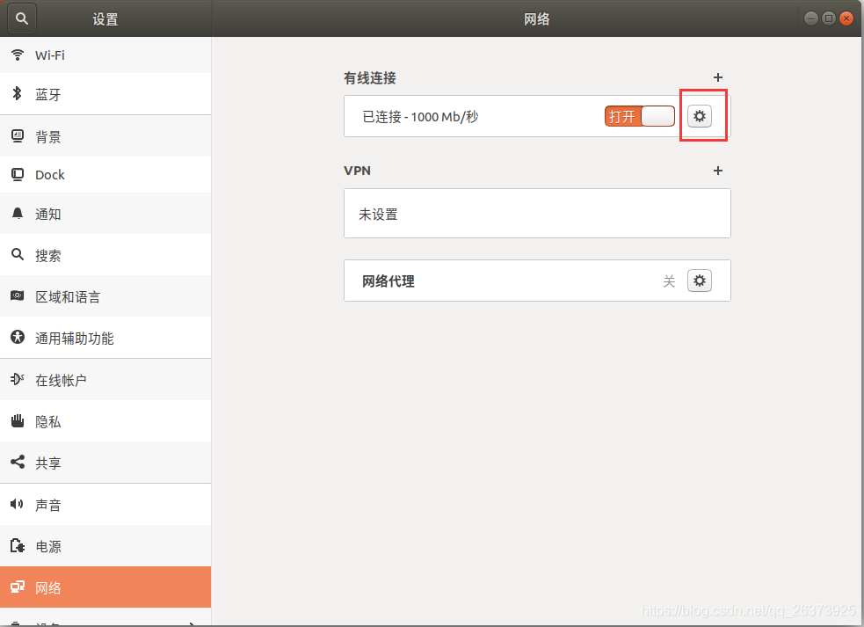Go to the 声音 panel

[x=105, y=505]
